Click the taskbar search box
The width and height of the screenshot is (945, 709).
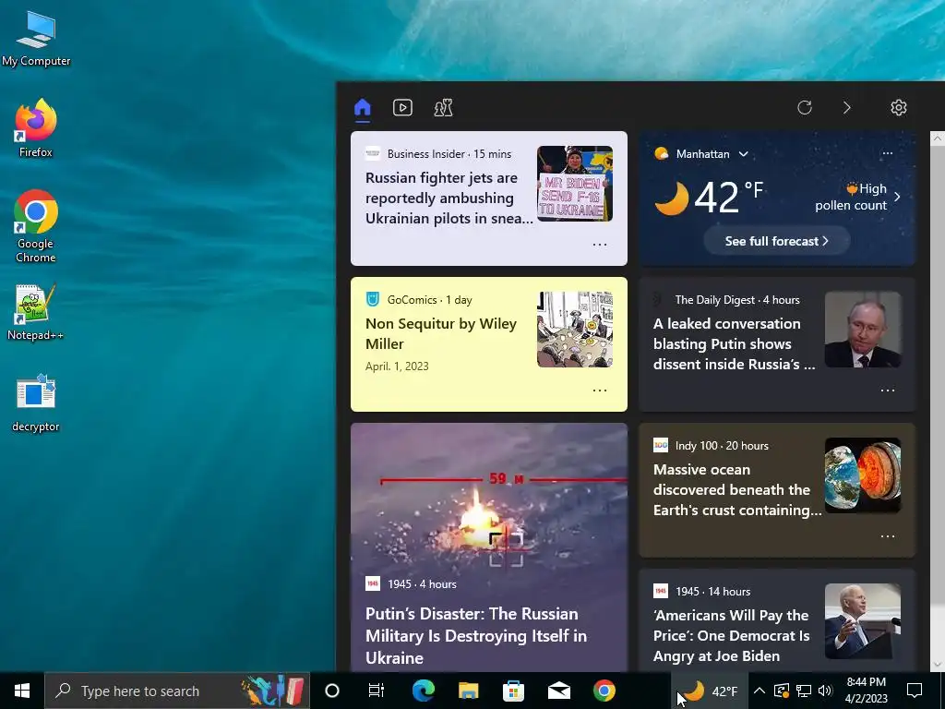177,691
